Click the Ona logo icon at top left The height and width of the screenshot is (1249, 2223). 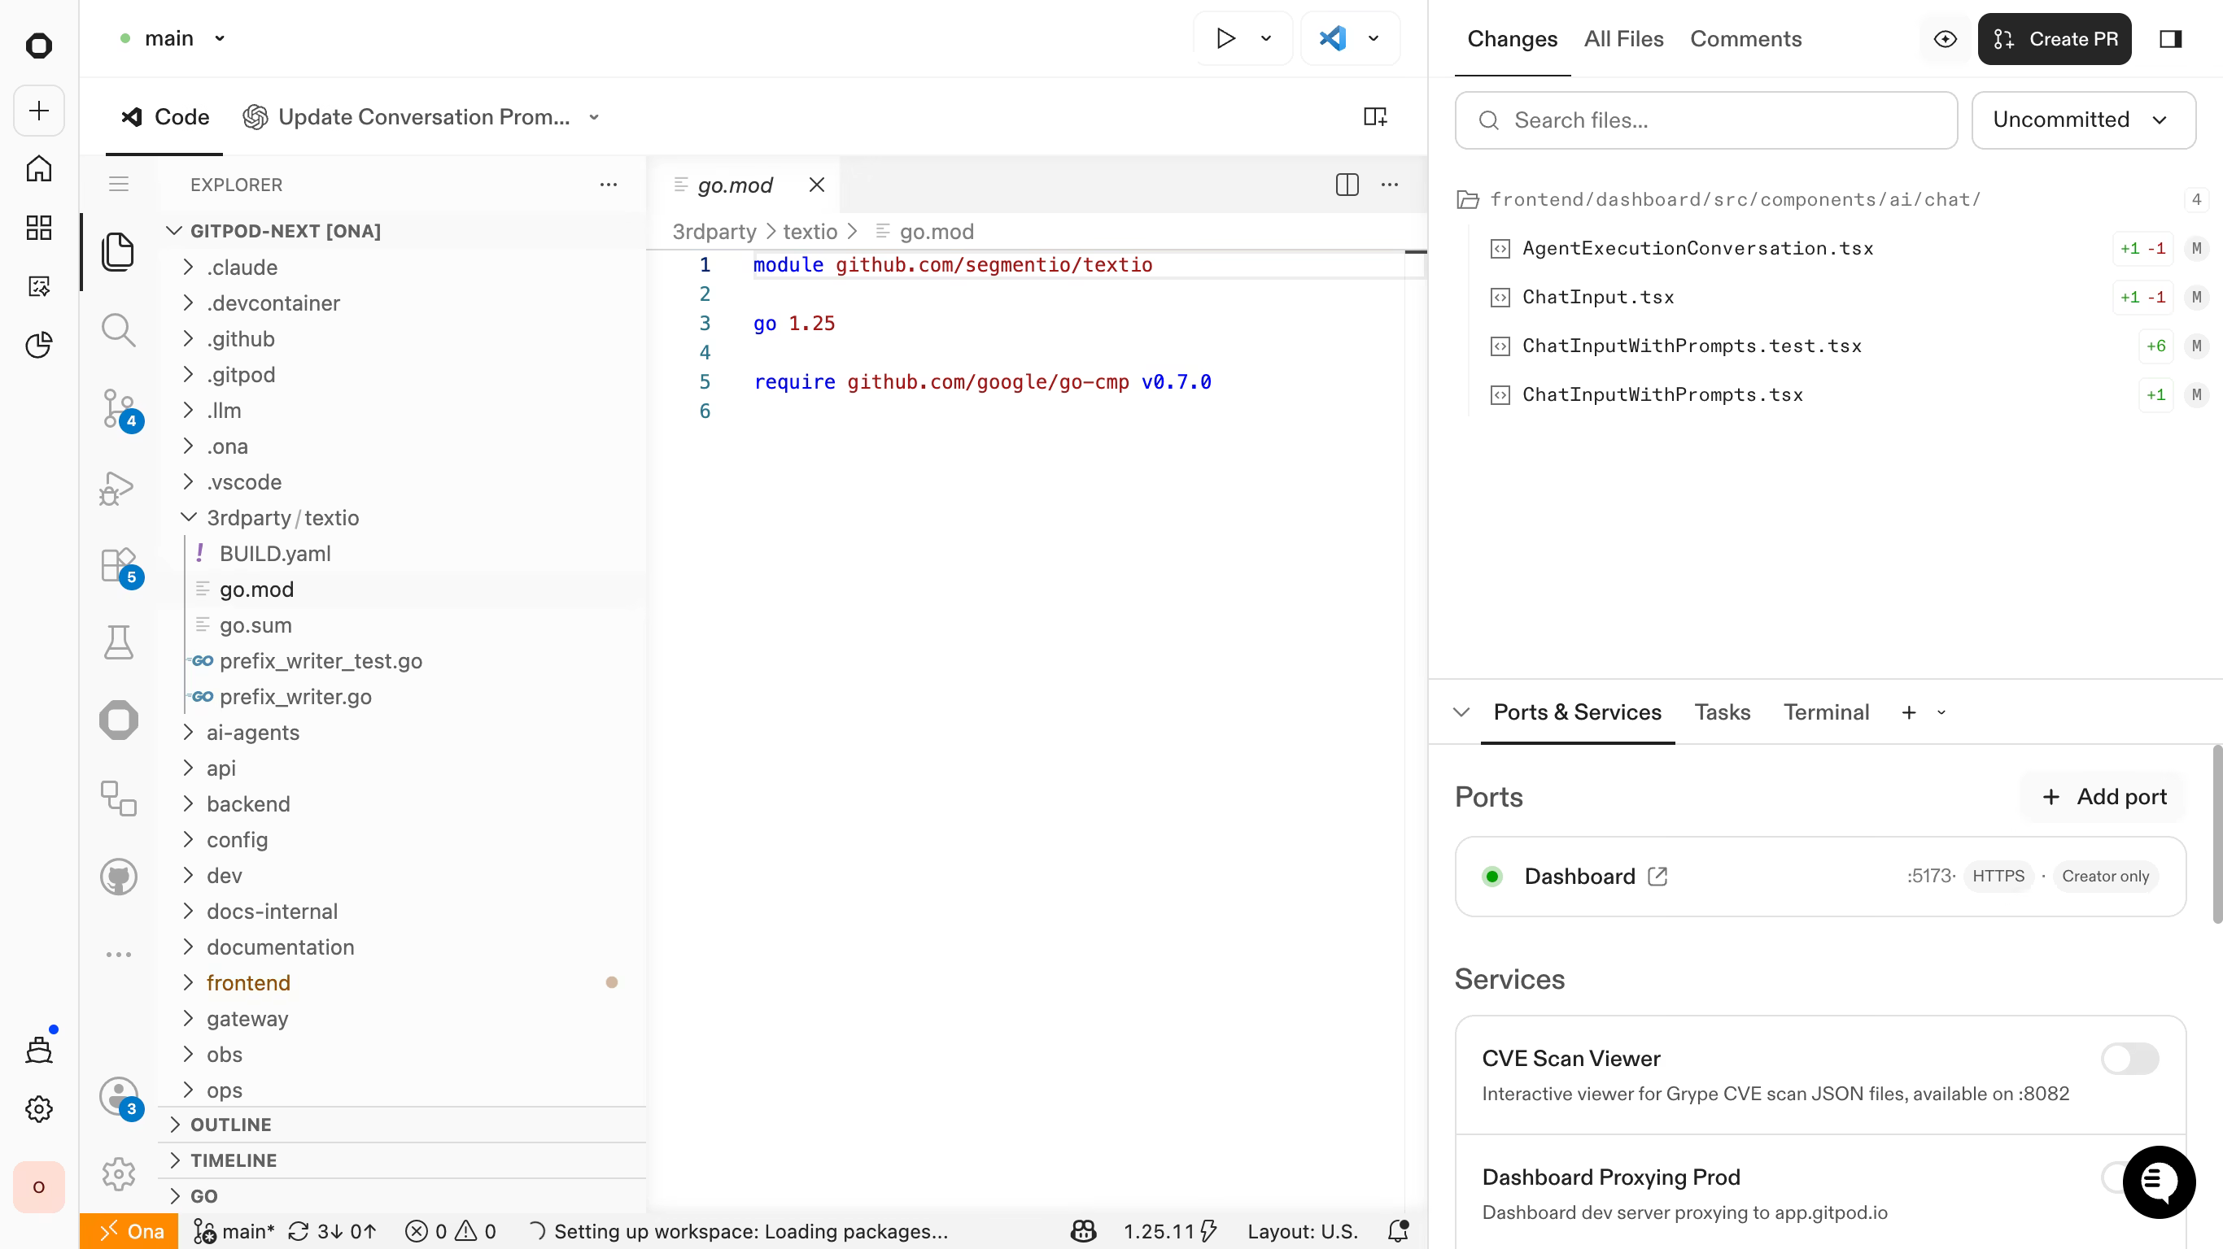pyautogui.click(x=39, y=46)
